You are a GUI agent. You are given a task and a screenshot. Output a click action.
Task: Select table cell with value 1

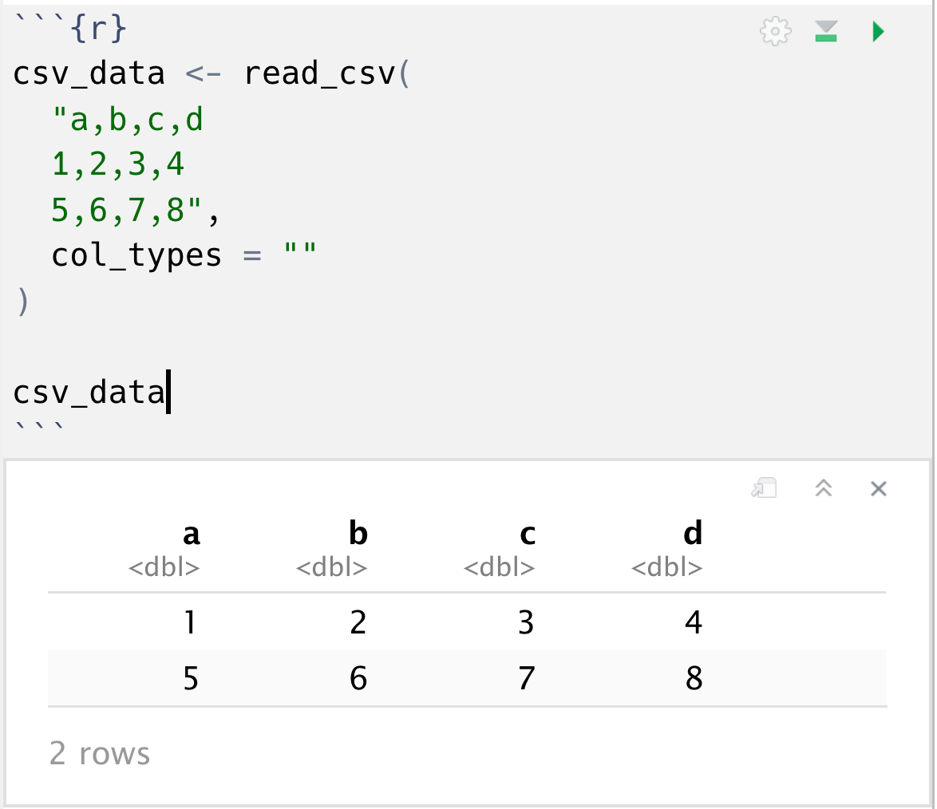[190, 622]
